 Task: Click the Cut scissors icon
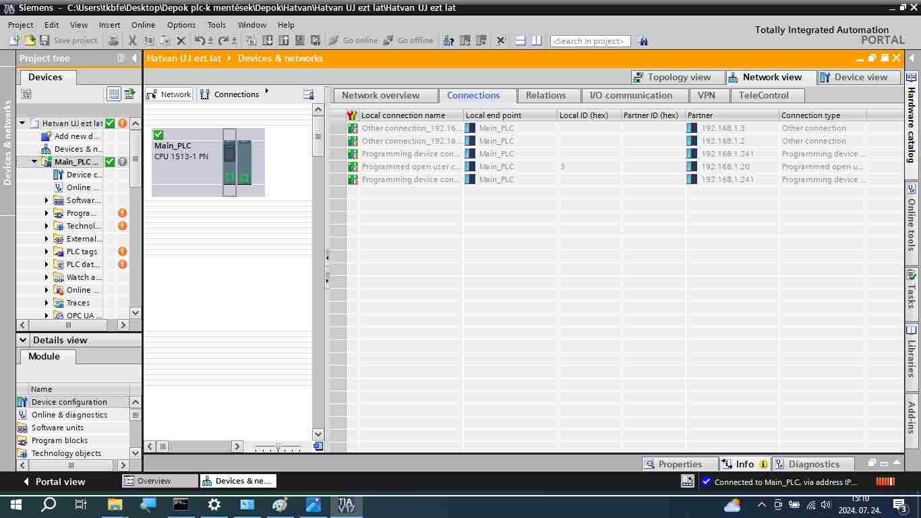coord(132,40)
